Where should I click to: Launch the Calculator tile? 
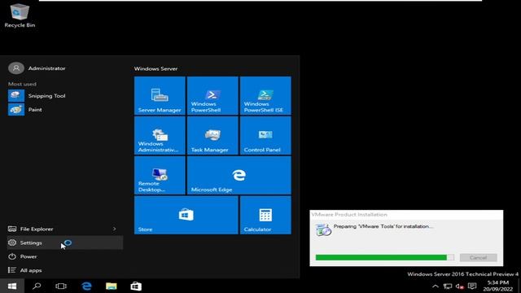[265, 215]
